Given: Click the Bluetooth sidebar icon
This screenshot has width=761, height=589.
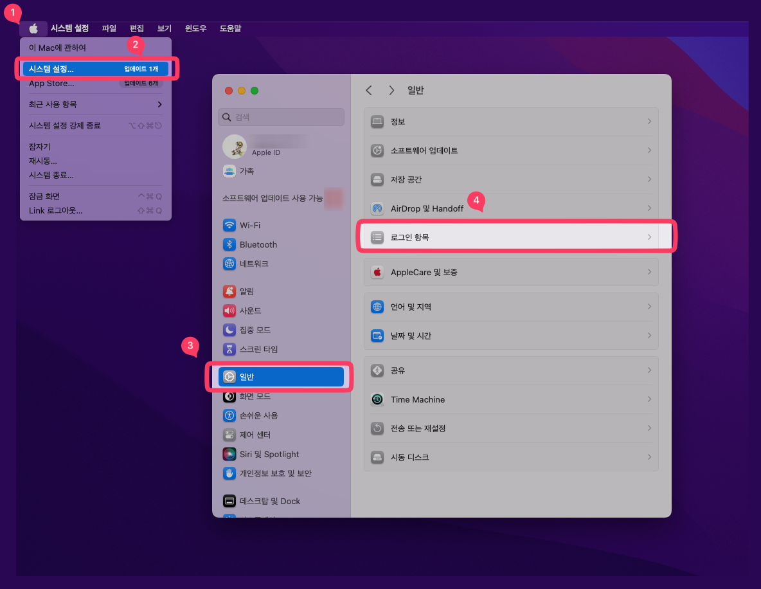Looking at the screenshot, I should (x=229, y=244).
